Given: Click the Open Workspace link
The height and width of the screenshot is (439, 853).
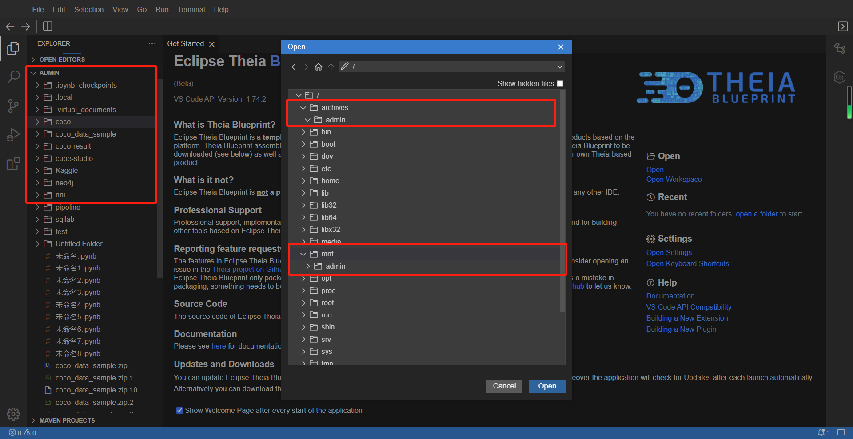Looking at the screenshot, I should point(674,180).
